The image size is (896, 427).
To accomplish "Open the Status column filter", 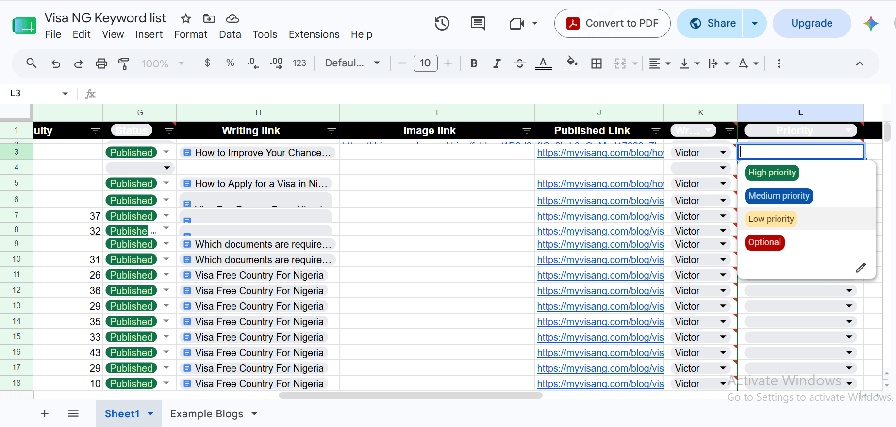I will (x=169, y=131).
